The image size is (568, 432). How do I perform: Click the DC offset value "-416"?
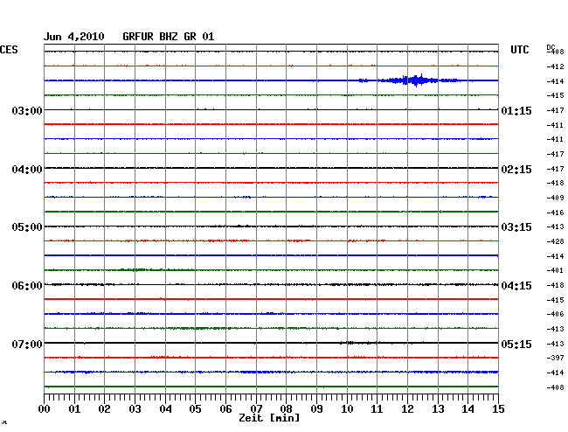[x=555, y=213]
